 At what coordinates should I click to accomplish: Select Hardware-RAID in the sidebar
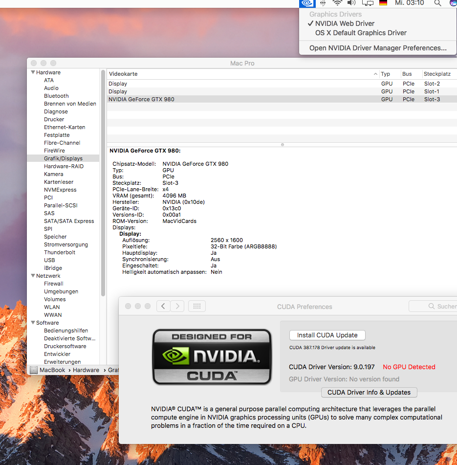64,166
